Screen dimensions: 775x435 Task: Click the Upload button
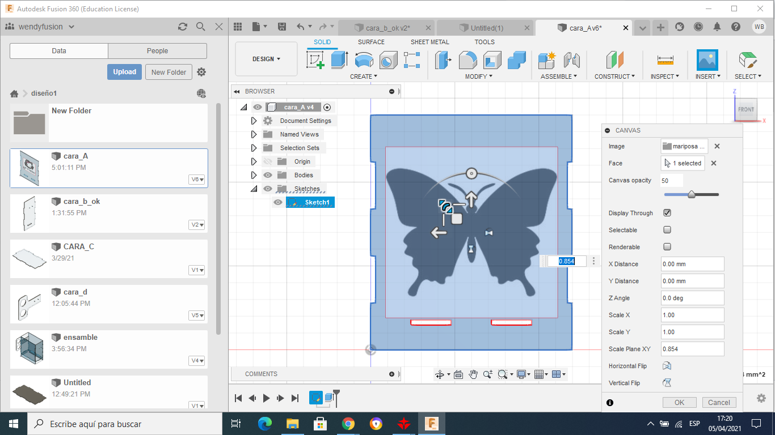pyautogui.click(x=124, y=72)
